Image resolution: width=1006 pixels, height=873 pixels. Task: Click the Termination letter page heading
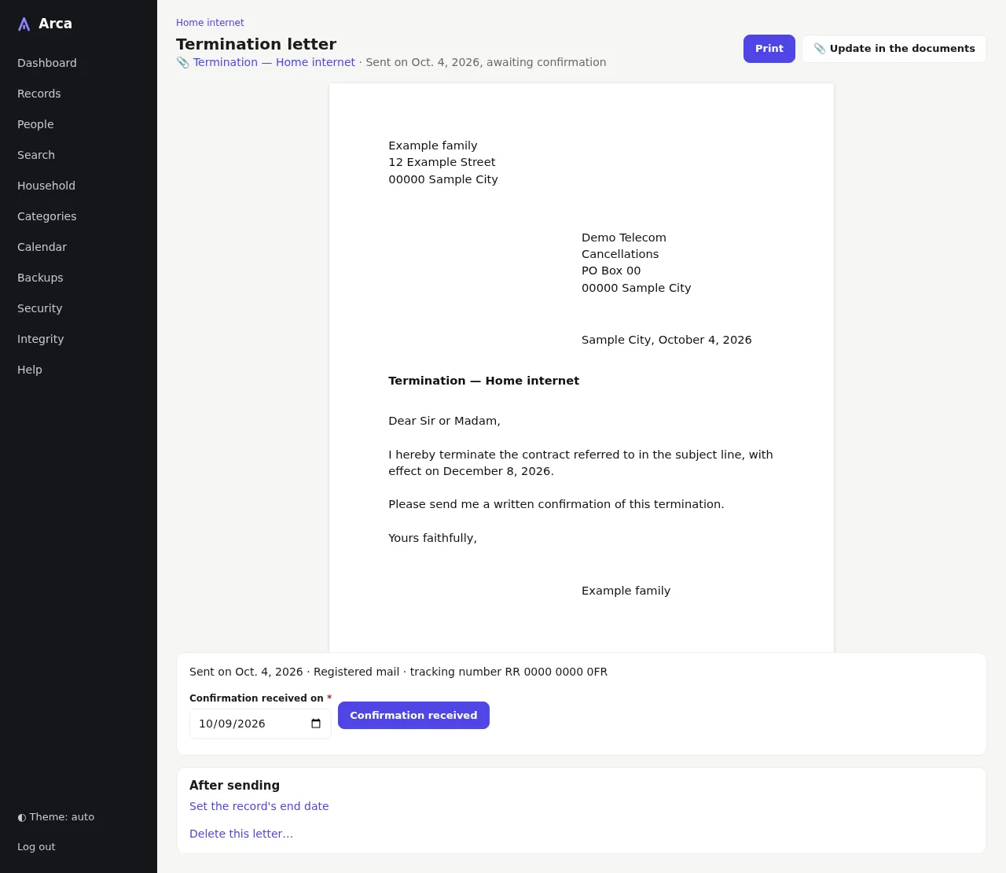(256, 44)
